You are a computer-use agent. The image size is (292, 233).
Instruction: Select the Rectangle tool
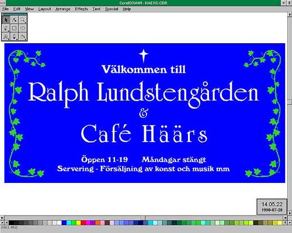[x=15, y=29]
